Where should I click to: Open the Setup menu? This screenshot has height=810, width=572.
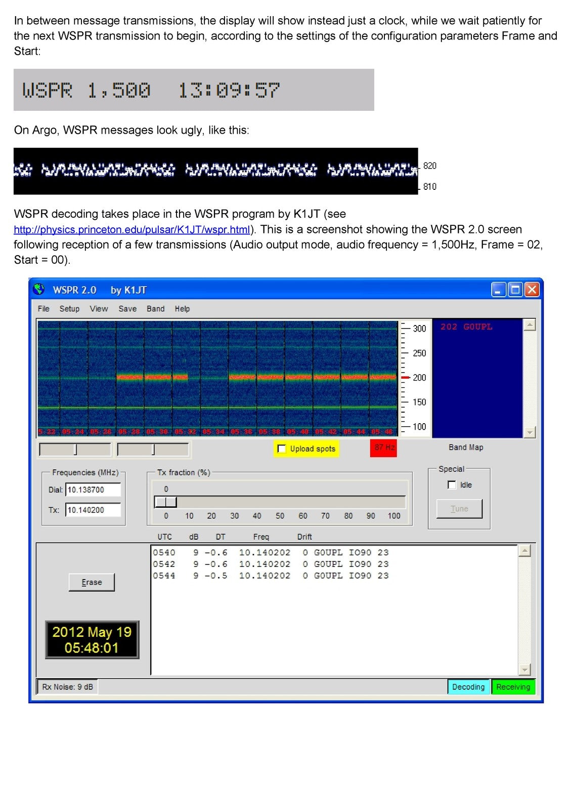click(x=69, y=309)
